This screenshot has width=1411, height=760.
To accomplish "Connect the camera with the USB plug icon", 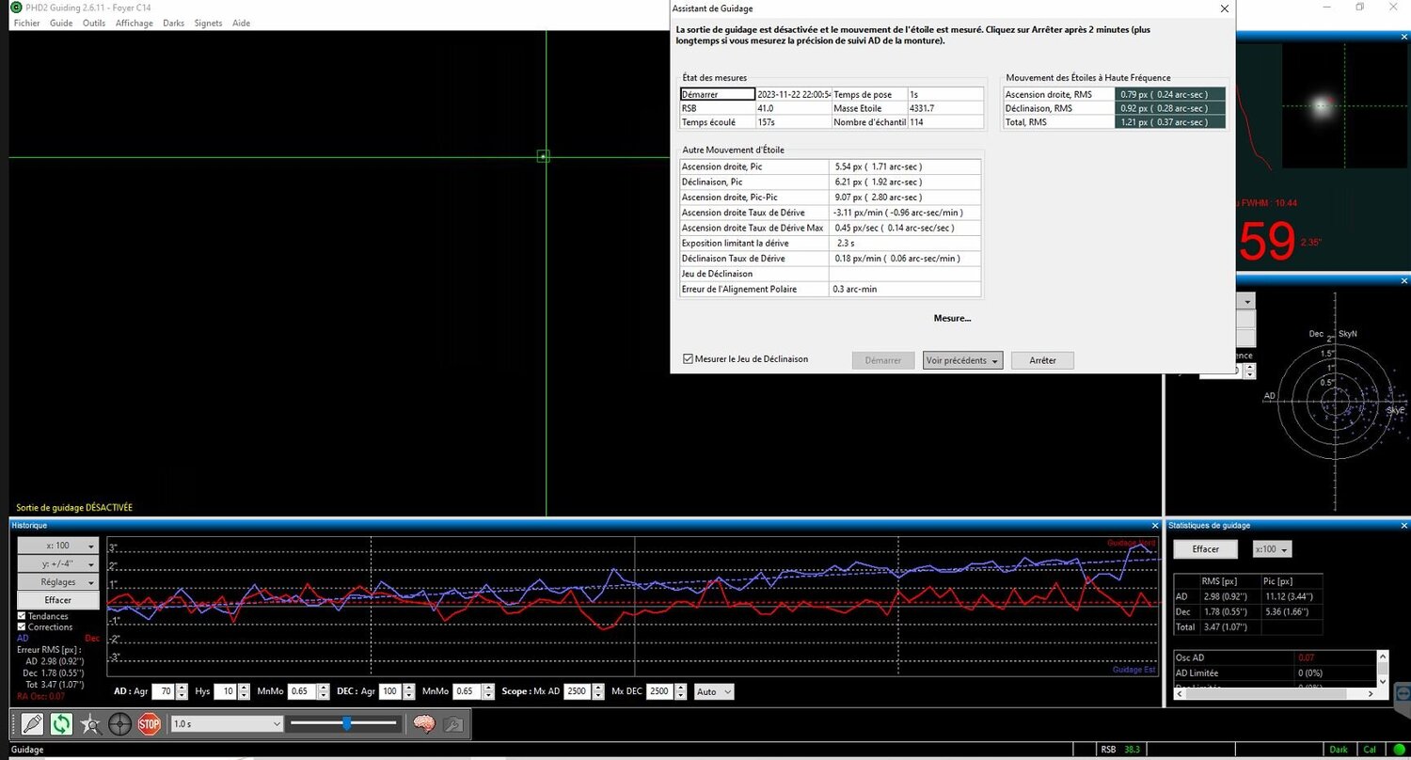I will click(33, 723).
